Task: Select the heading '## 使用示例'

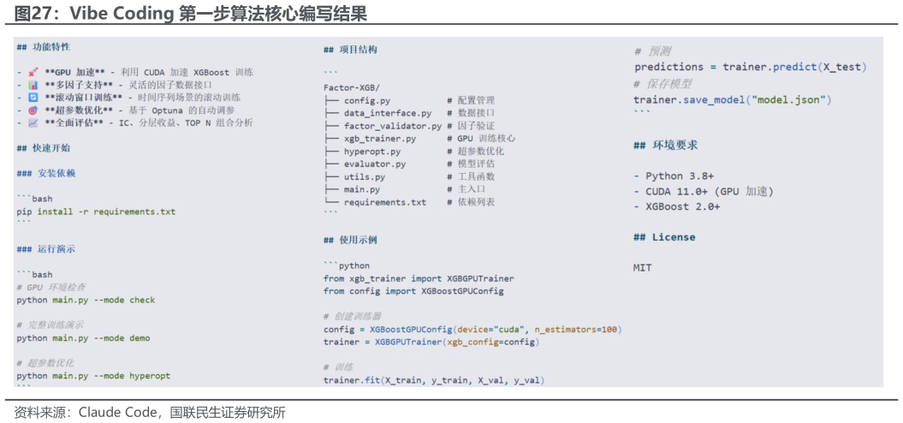Action: [350, 241]
